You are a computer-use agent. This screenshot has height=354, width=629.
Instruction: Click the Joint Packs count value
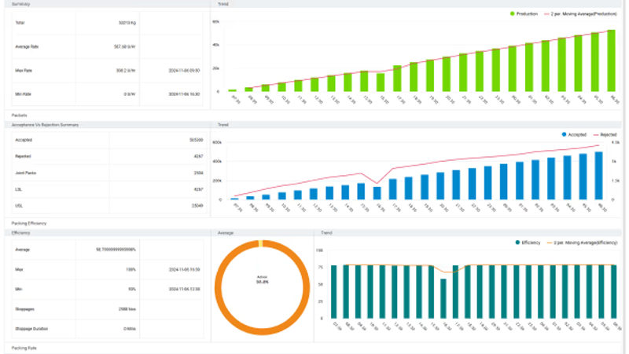(x=198, y=173)
